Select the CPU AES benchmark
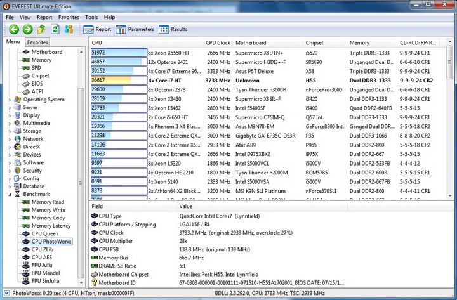This screenshot has width=457, height=300. point(37,257)
